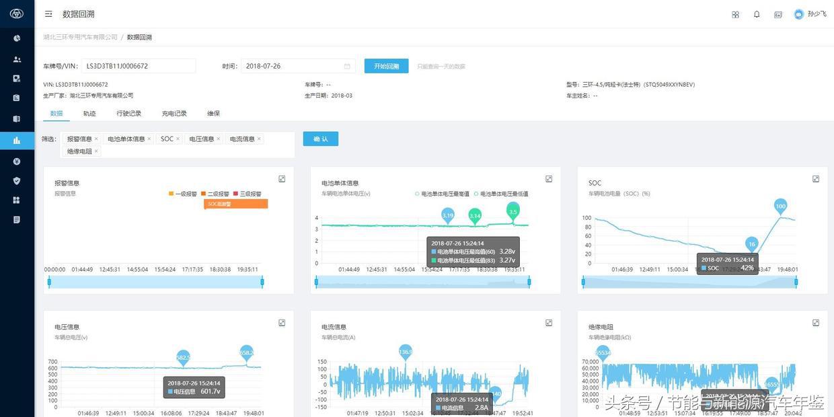Click the shield security icon in sidebar
The height and width of the screenshot is (417, 834).
click(17, 179)
